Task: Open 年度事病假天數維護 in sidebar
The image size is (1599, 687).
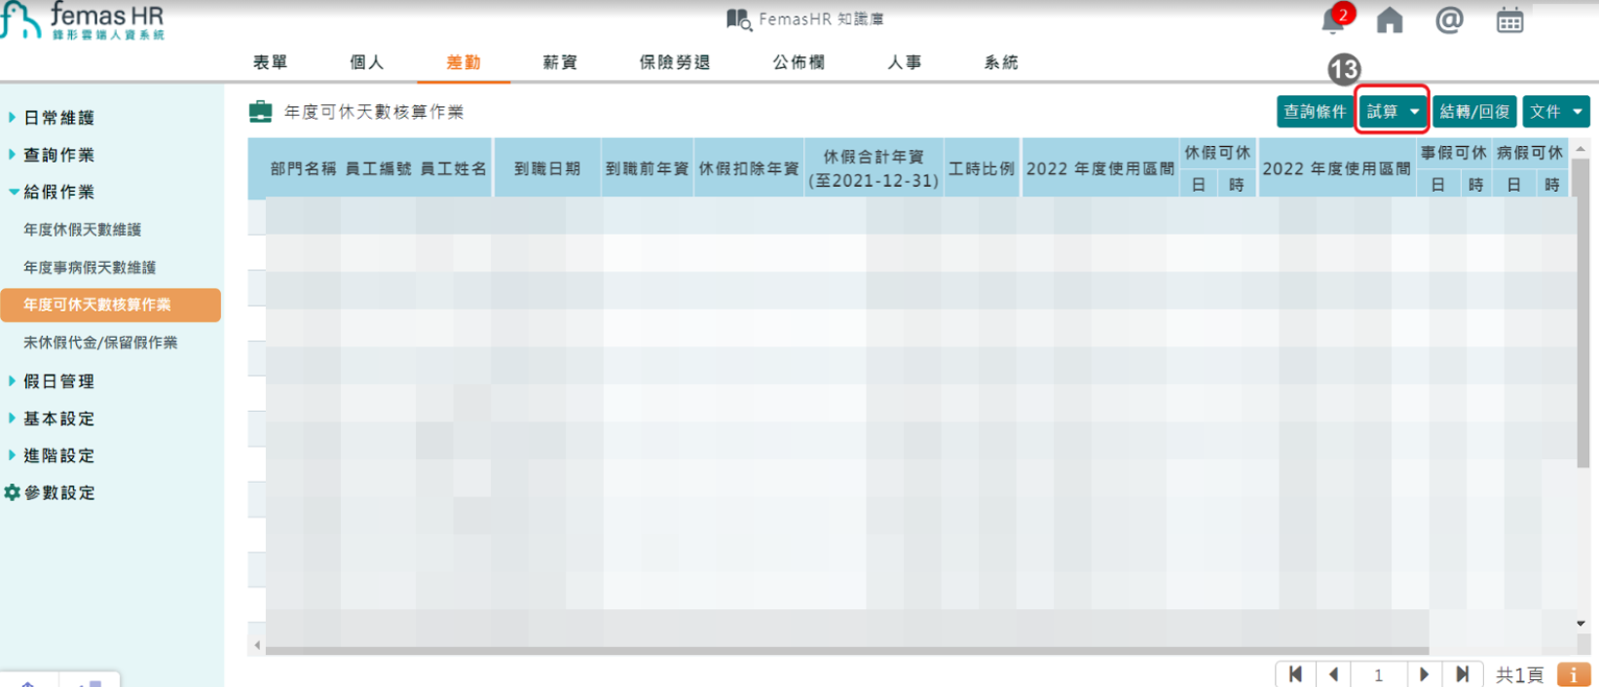Action: 90,268
